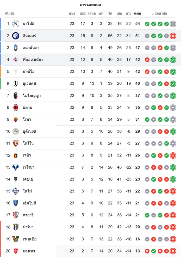Open the อูดีเนเซ team link
The image size is (181, 260).
[x=29, y=131]
